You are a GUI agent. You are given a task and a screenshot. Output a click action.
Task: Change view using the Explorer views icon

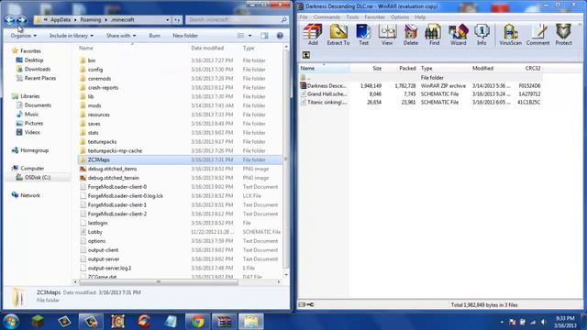pyautogui.click(x=240, y=36)
